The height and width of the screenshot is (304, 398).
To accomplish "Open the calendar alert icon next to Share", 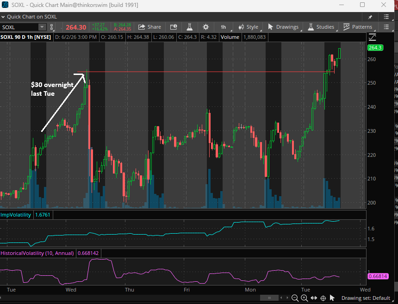I will [x=174, y=27].
